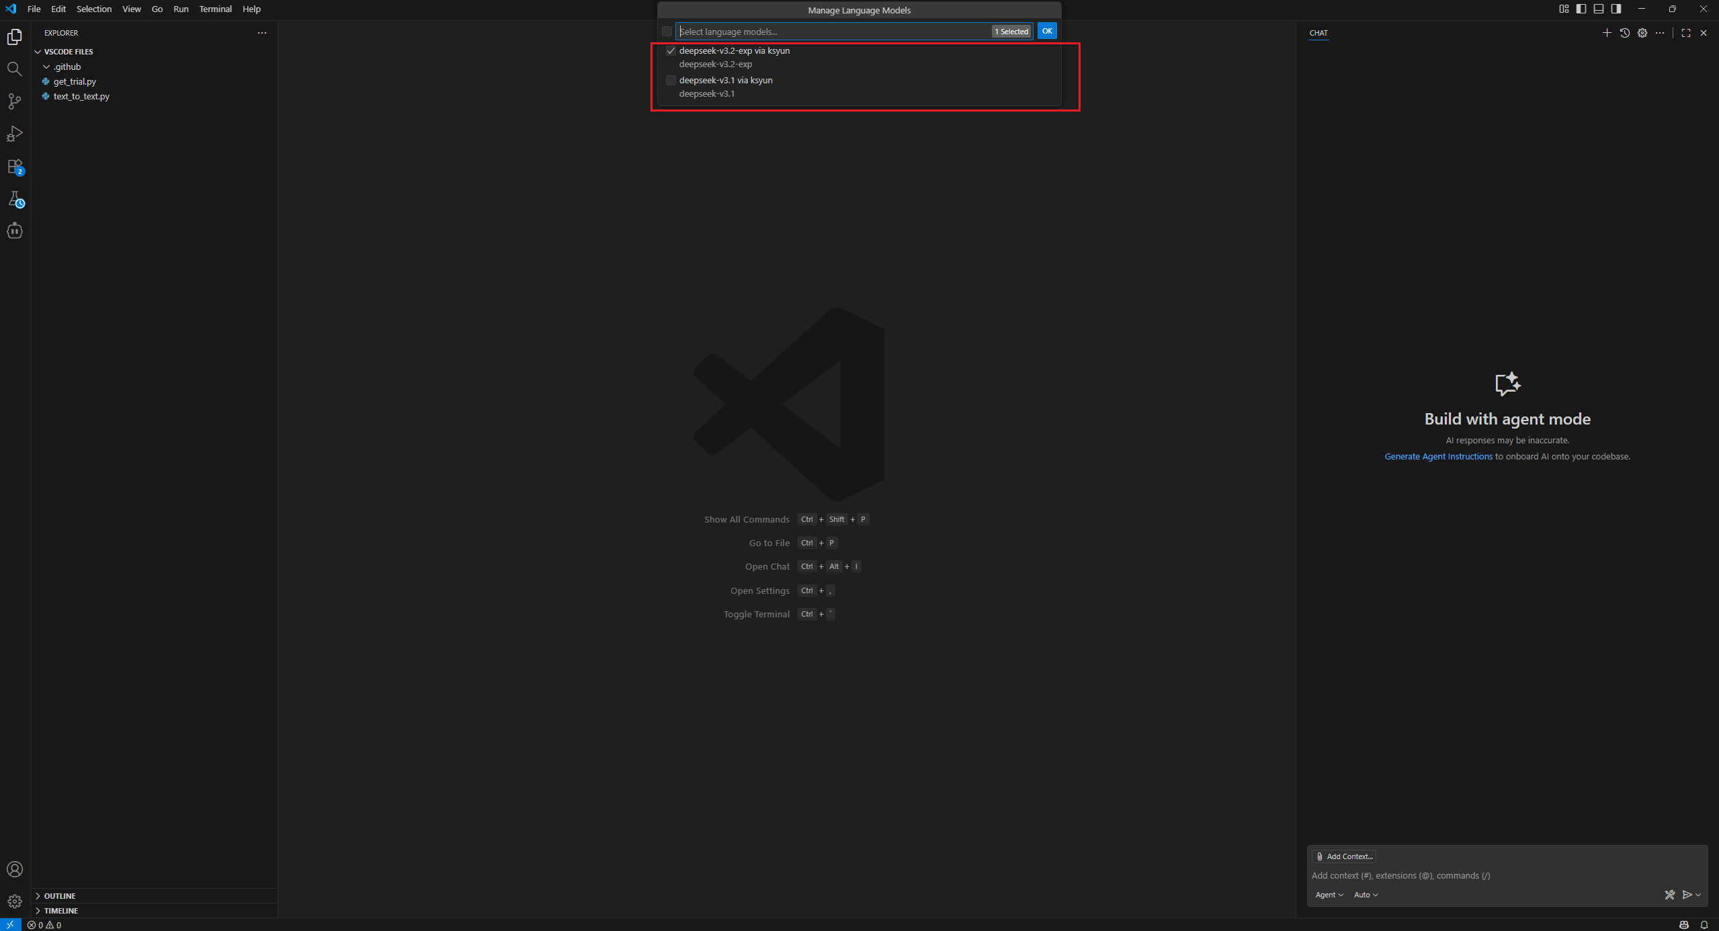Start a new chat with plus icon
The height and width of the screenshot is (931, 1719).
tap(1607, 33)
